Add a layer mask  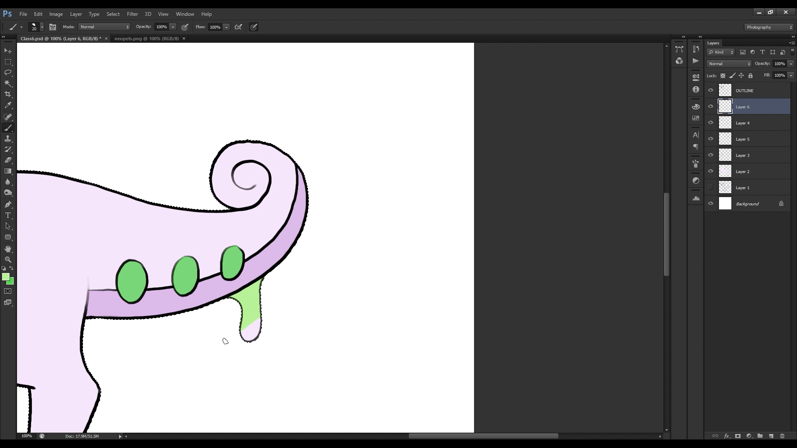pyautogui.click(x=738, y=436)
